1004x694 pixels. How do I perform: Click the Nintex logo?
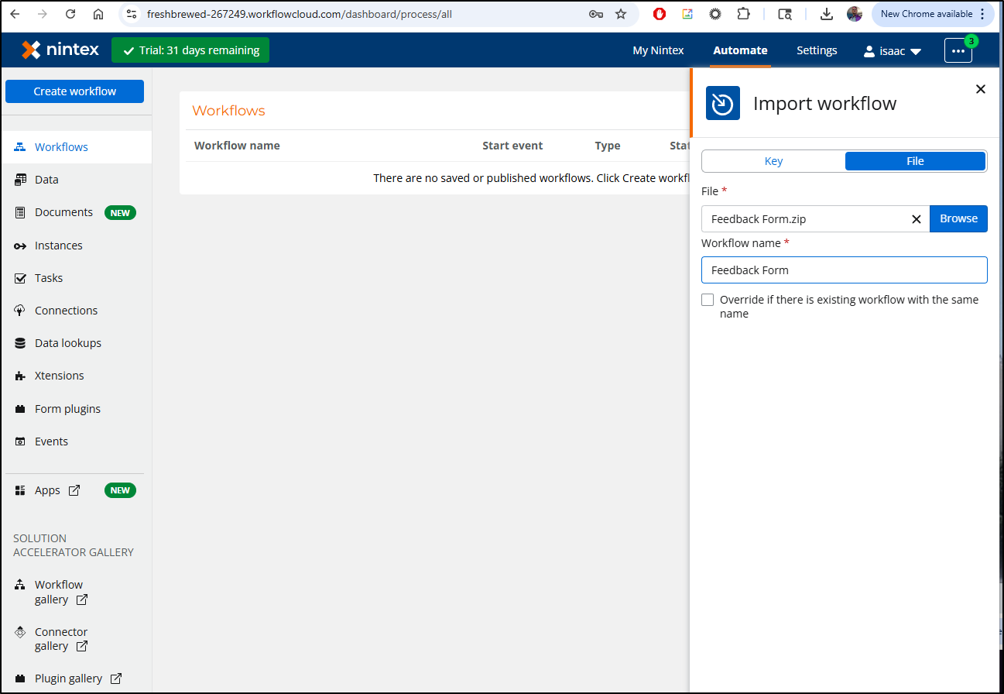click(x=61, y=50)
